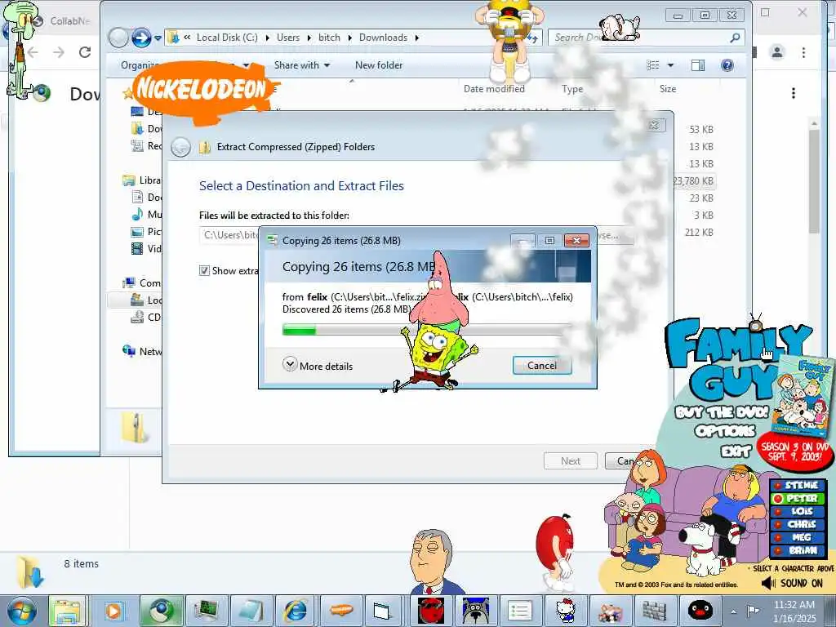Toggle the Show extracted files checkbox
This screenshot has width=836, height=627.
pyautogui.click(x=204, y=270)
